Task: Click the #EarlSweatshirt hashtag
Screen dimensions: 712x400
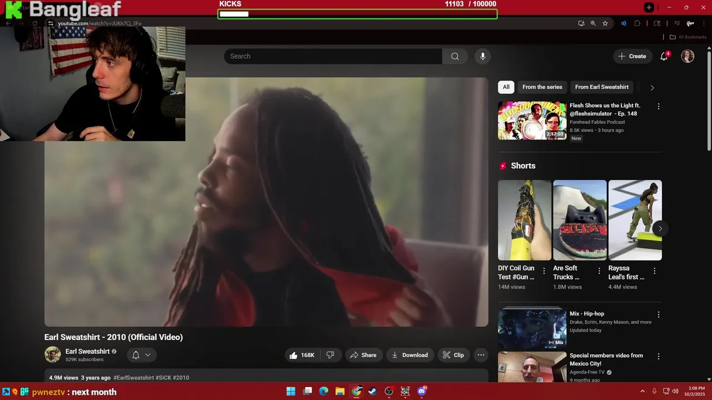Action: pyautogui.click(x=133, y=378)
